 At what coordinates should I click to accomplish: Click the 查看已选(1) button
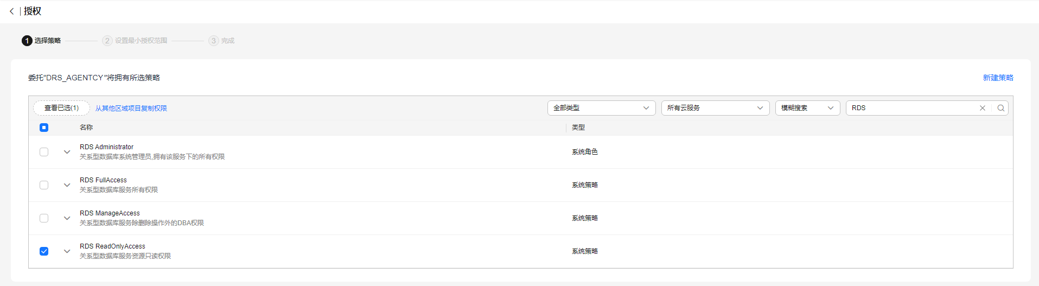pos(61,108)
